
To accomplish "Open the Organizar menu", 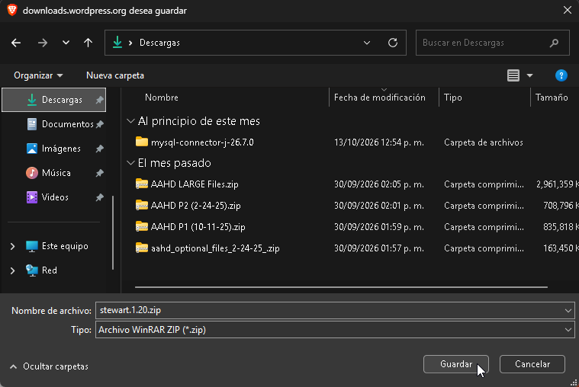I will [38, 75].
